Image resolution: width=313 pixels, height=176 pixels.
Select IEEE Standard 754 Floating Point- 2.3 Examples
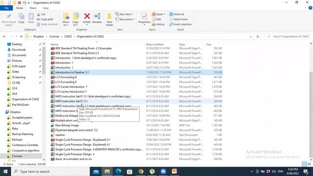tap(83, 48)
